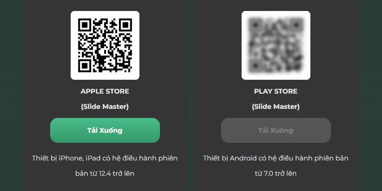Select the PLAY STORE heading
This screenshot has width=382, height=191.
click(276, 91)
